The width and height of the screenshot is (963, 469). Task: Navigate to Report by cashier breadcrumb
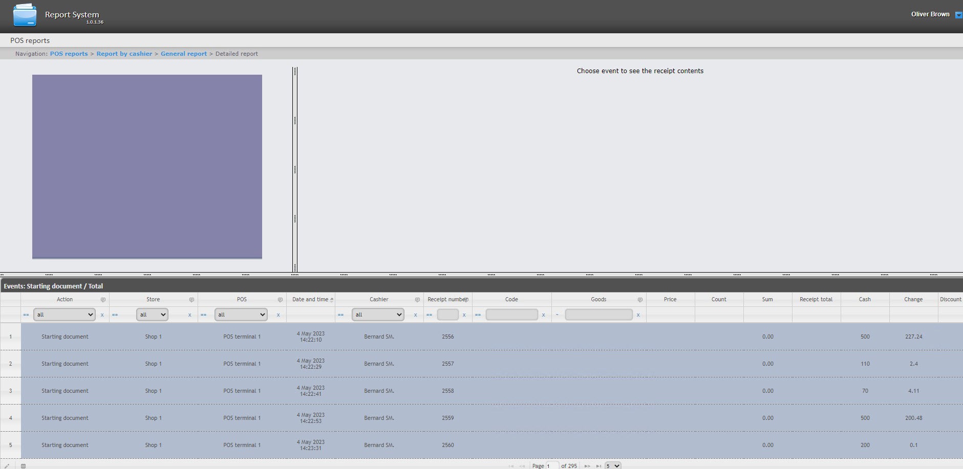point(124,54)
